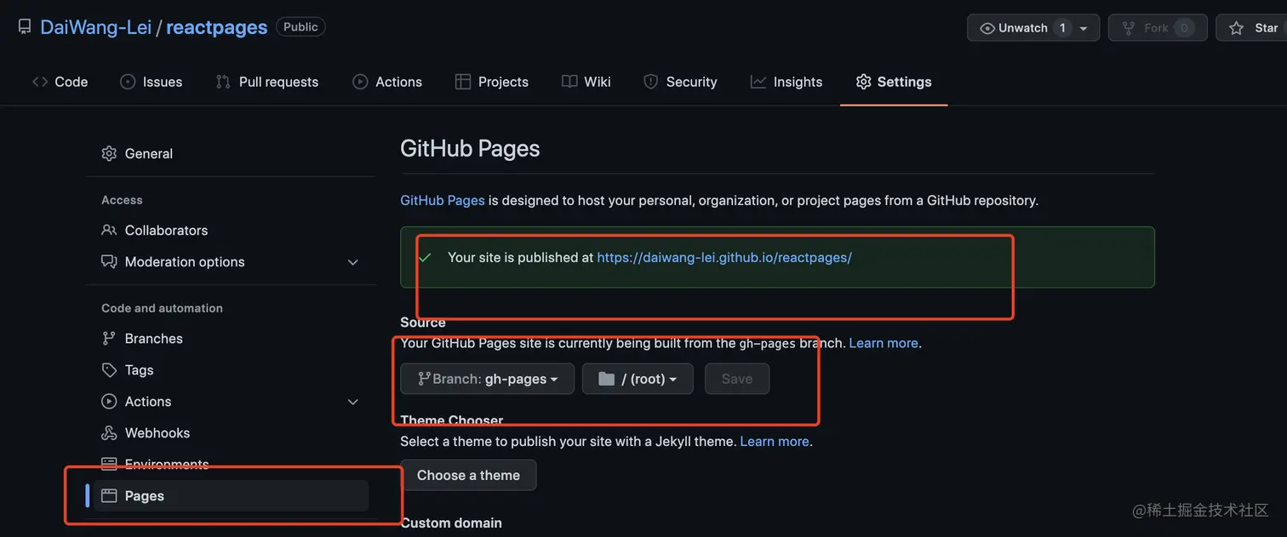
Task: Click the code brackets icon in tab bar
Action: [x=40, y=82]
